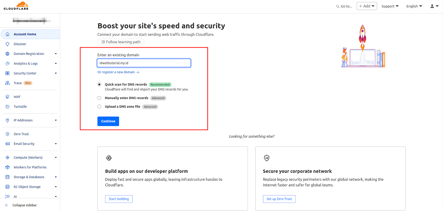
Task: Click IP Addresses pin icon
Action: 7,120
